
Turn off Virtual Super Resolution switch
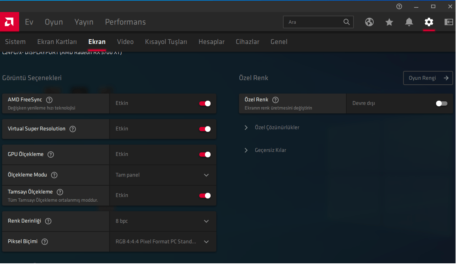pos(205,129)
